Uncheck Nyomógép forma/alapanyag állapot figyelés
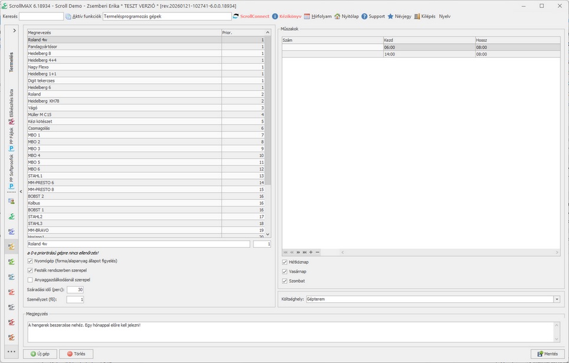This screenshot has width=569, height=363. 31,261
